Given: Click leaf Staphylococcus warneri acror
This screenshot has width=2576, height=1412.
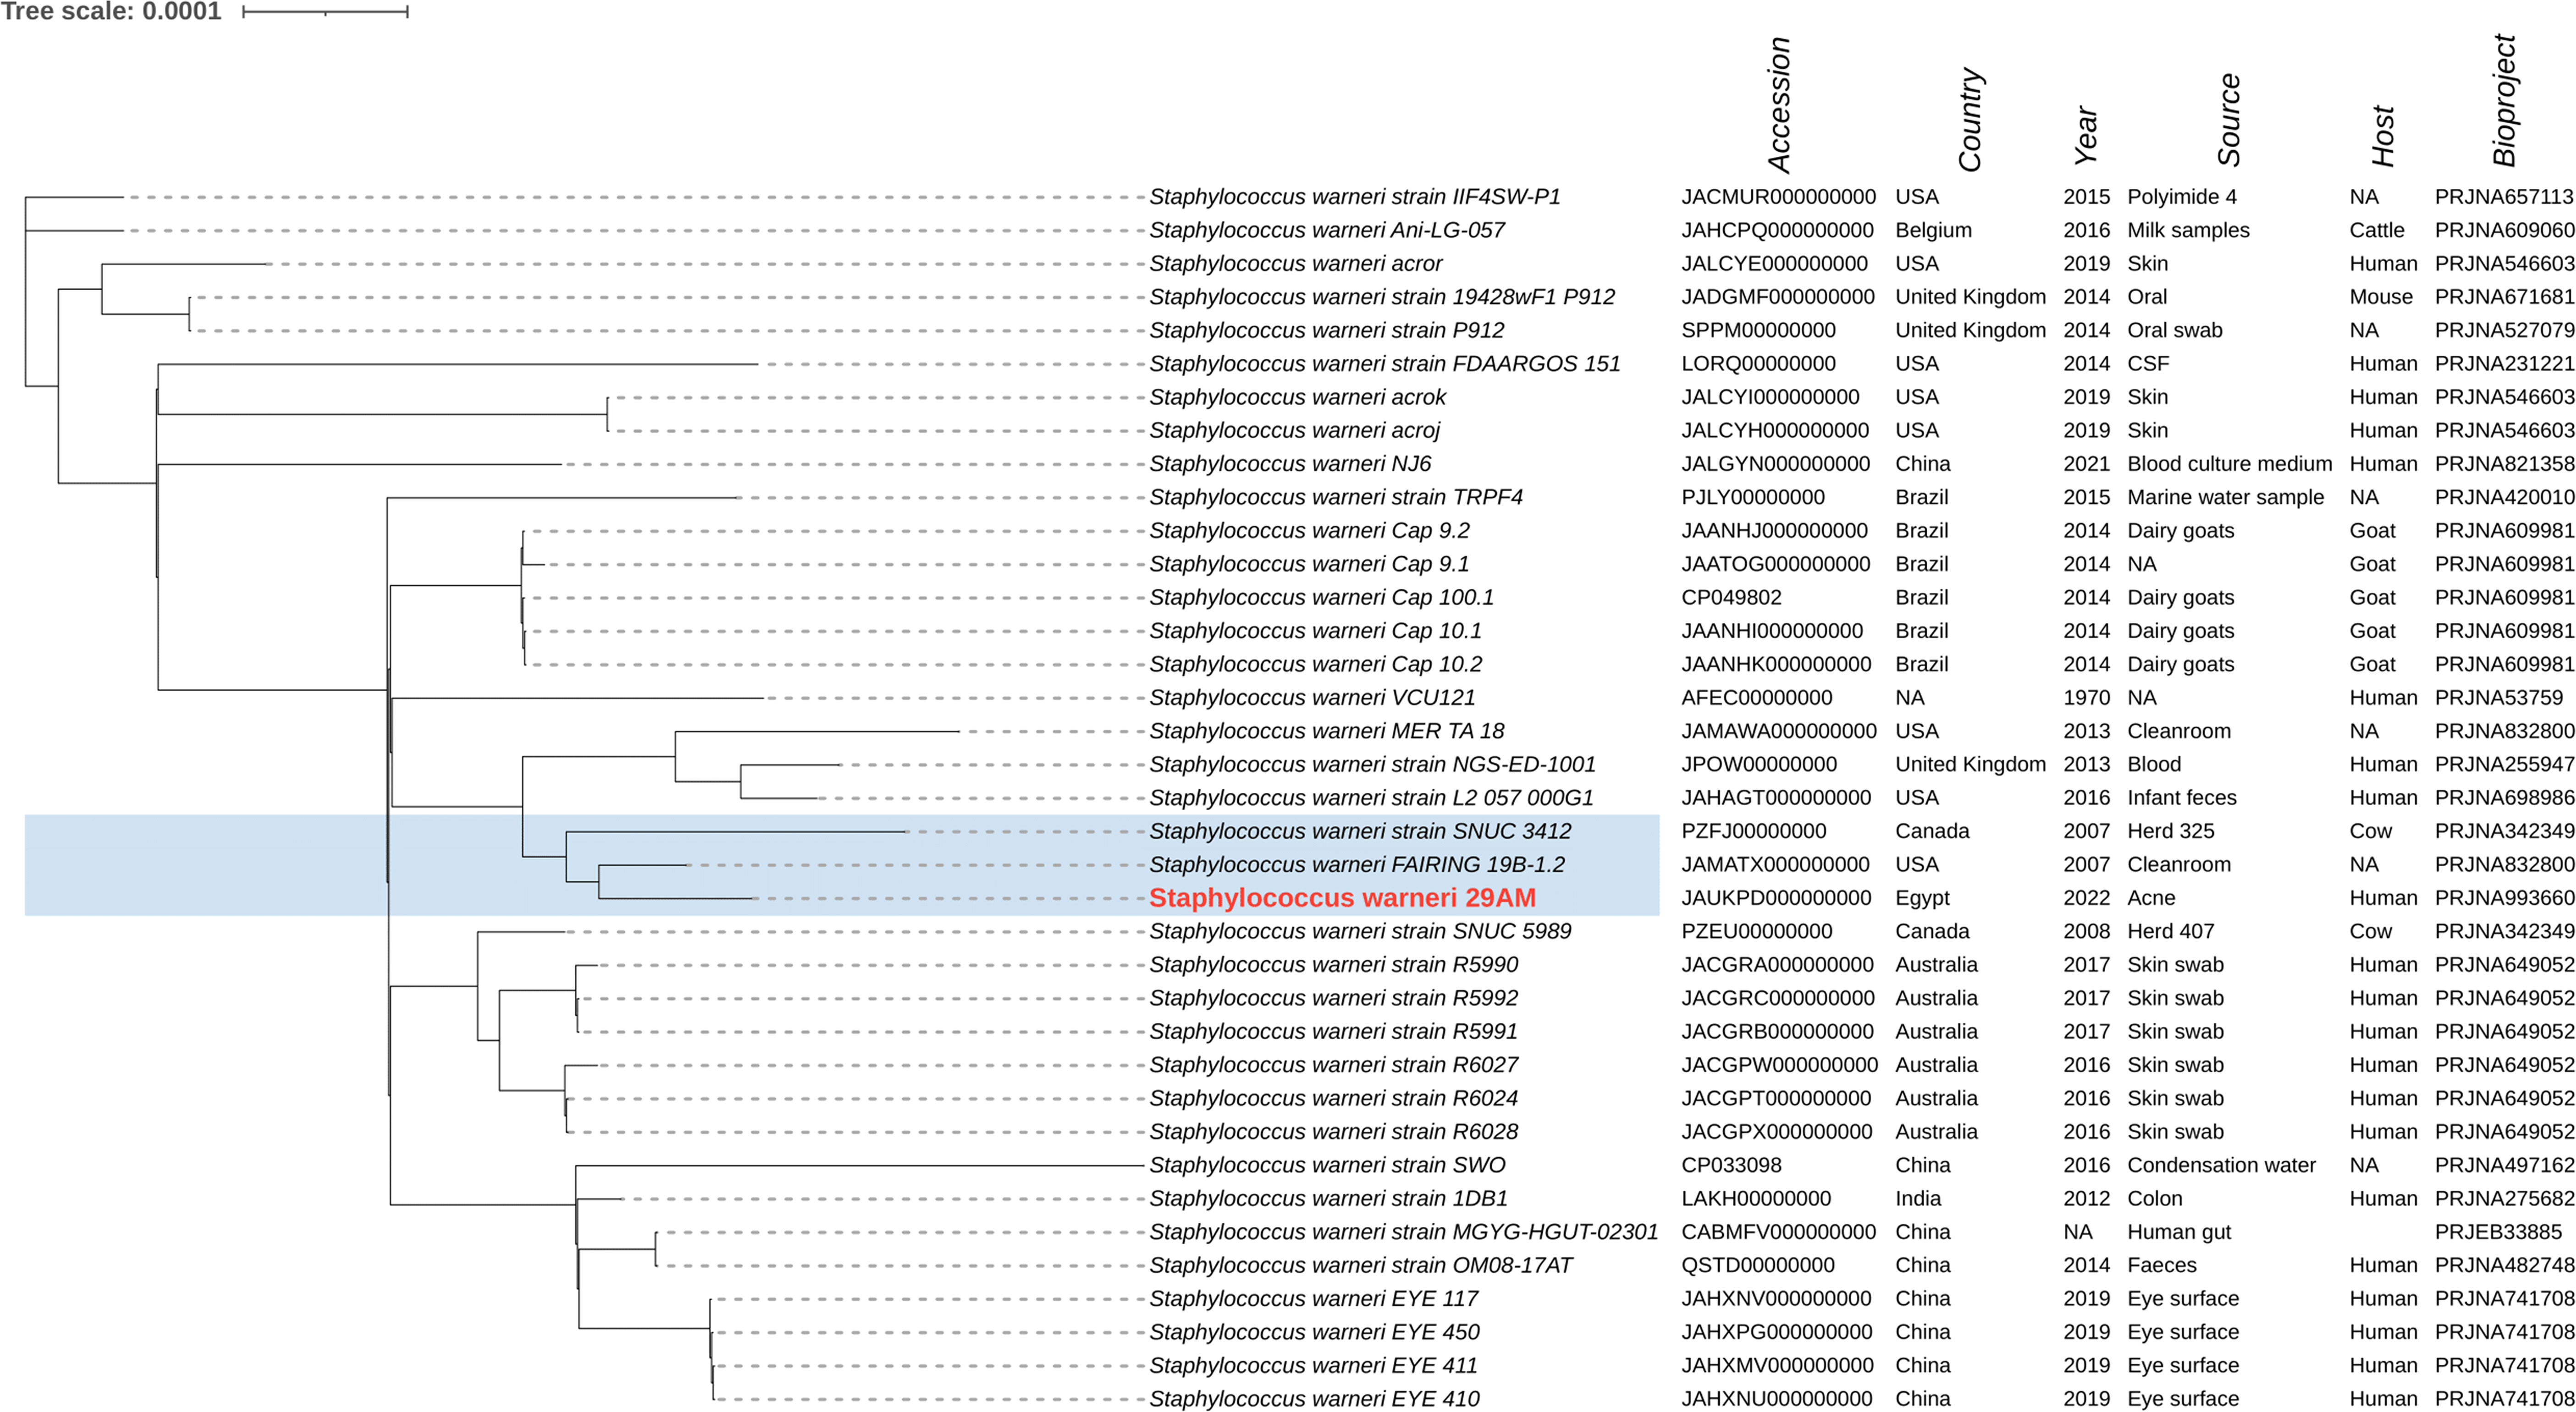Looking at the screenshot, I should (1296, 264).
